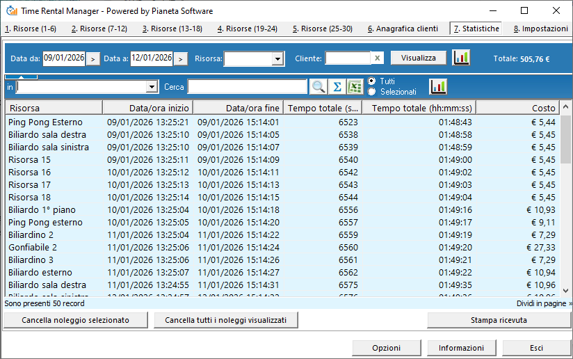Click the vertical scrollbar down arrow

click(x=566, y=290)
